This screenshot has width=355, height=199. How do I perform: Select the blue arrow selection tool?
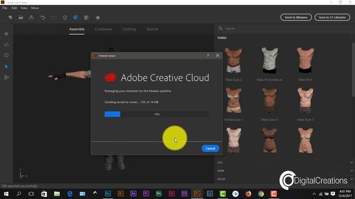point(6,66)
